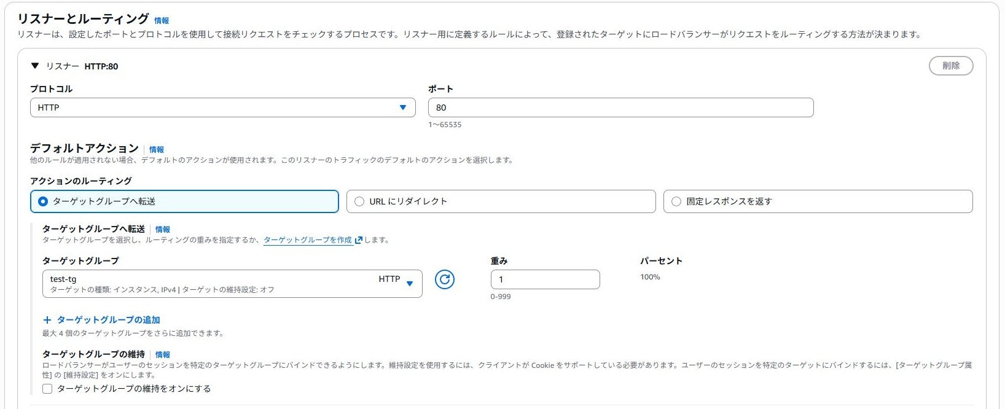
Task: Click ターゲットグループの追加 link
Action: (108, 320)
